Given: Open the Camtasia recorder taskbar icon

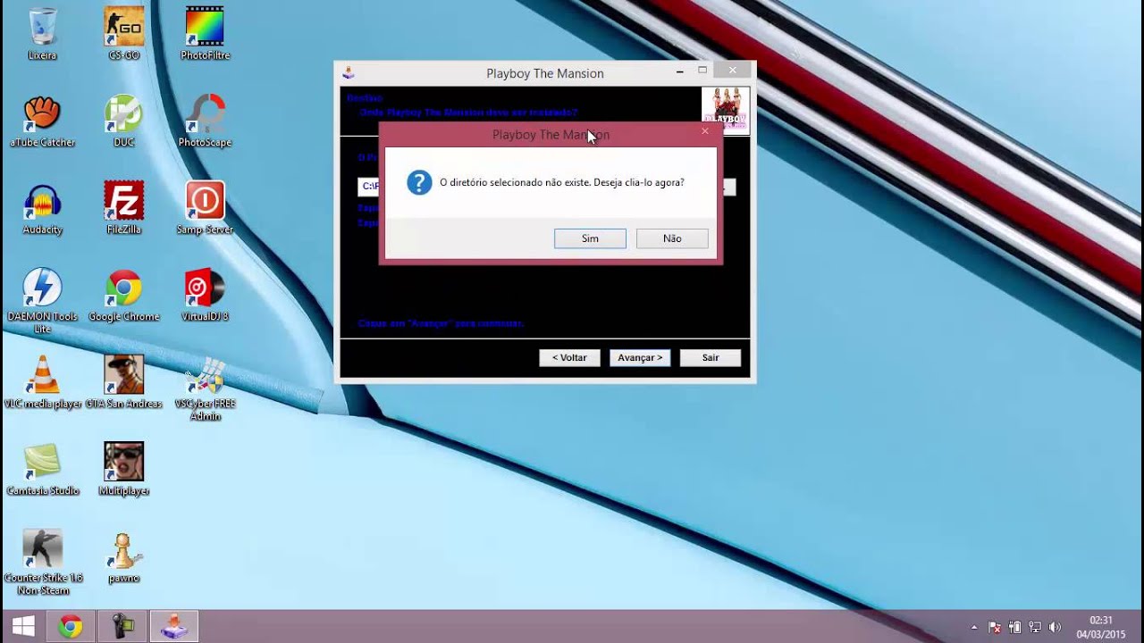Looking at the screenshot, I should (x=124, y=626).
